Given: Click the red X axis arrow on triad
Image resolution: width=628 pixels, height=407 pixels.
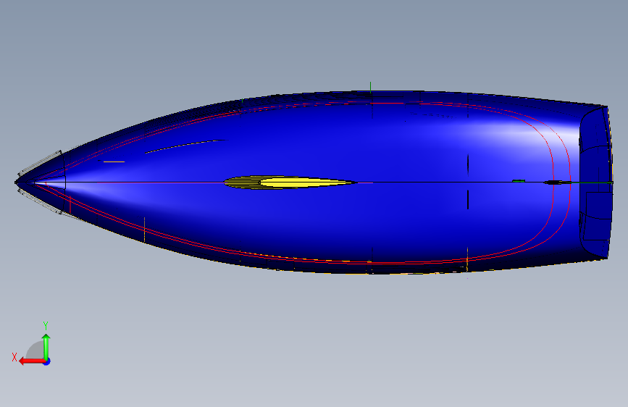Looking at the screenshot, I should pos(32,361).
